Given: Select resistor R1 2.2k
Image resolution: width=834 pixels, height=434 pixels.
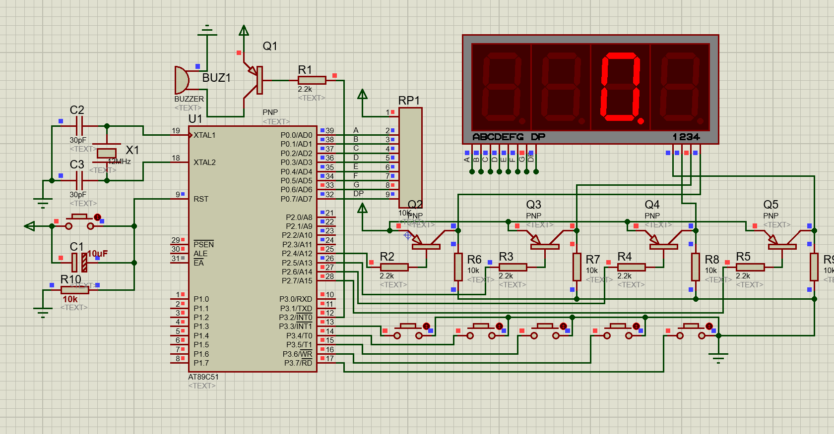Looking at the screenshot, I should point(312,80).
